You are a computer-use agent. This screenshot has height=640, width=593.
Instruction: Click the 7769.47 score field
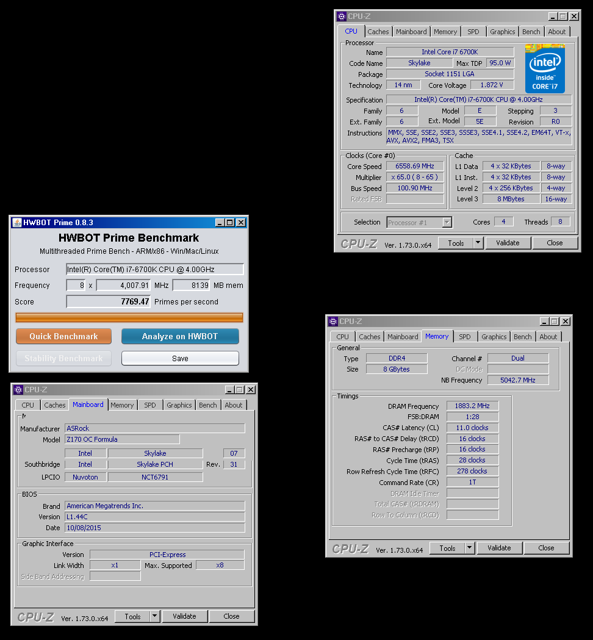click(108, 301)
